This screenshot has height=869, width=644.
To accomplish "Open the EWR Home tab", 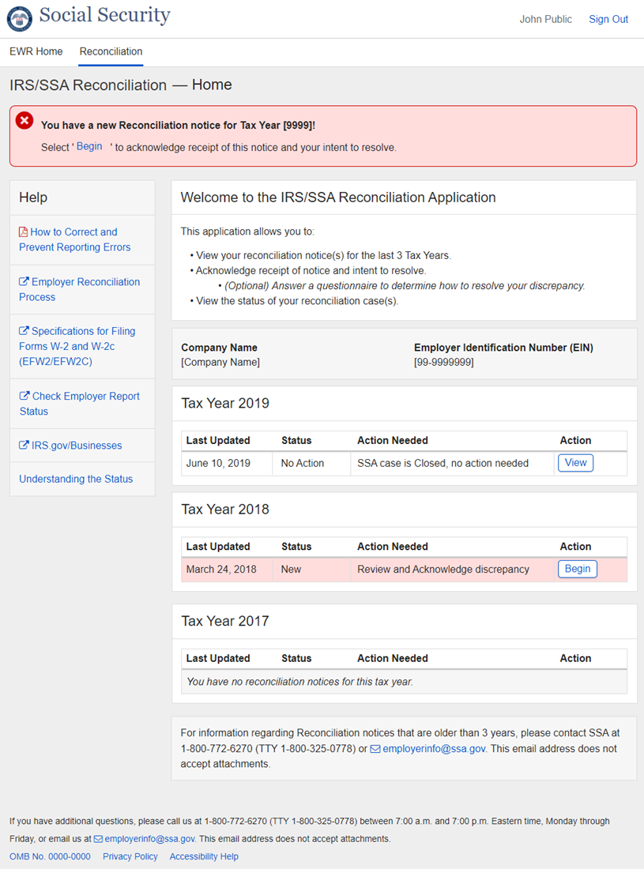I will [x=36, y=52].
